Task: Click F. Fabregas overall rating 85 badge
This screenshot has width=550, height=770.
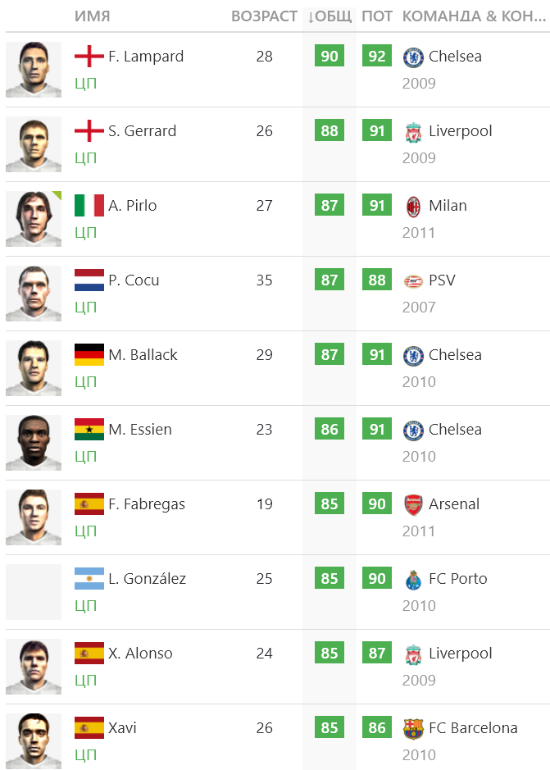Action: pyautogui.click(x=330, y=504)
